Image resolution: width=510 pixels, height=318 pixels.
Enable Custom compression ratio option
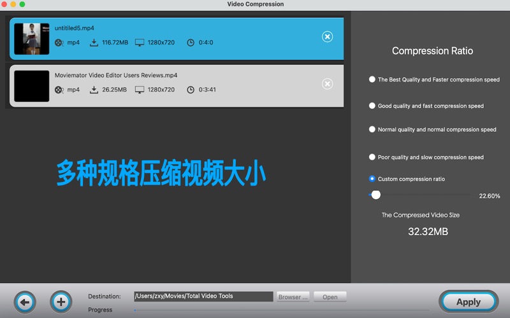[372, 179]
